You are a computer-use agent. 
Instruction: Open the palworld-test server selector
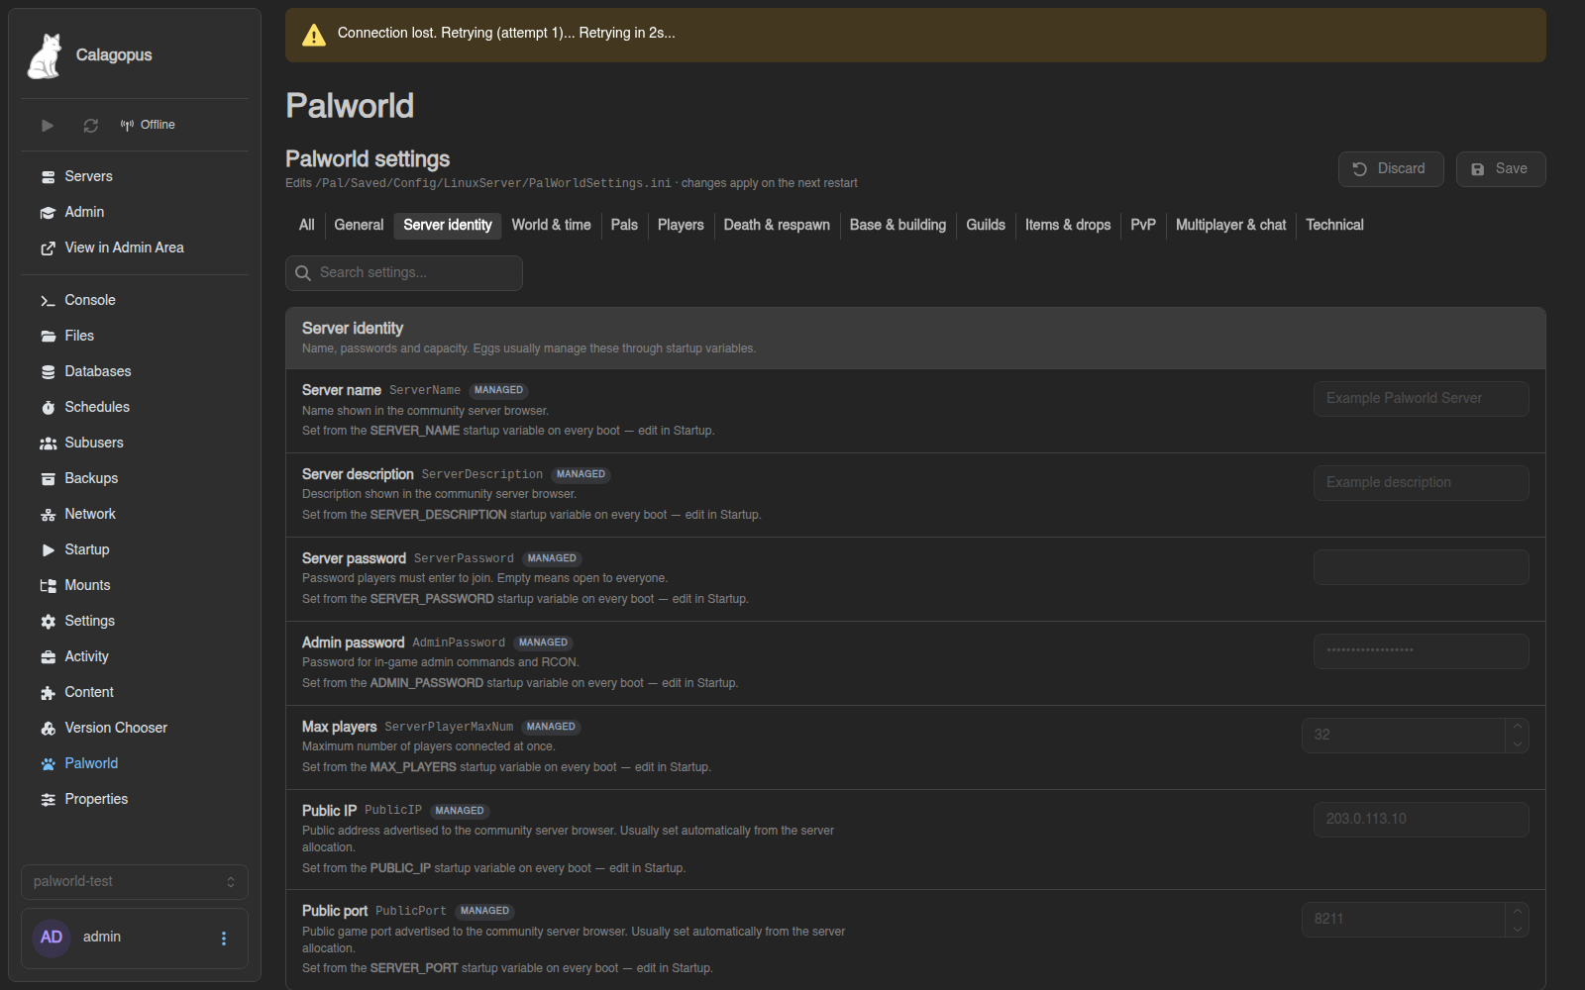pos(135,881)
